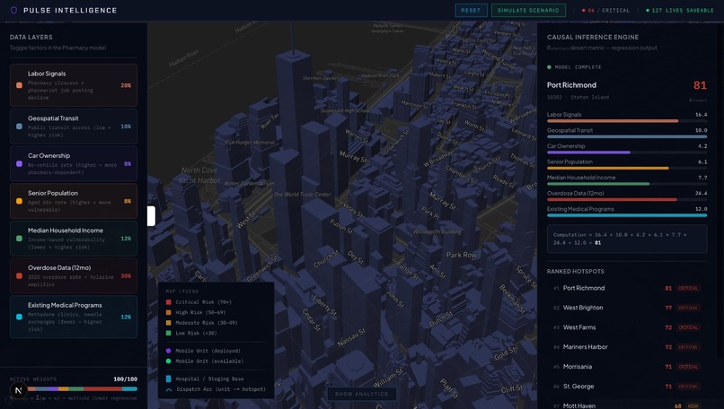This screenshot has width=724, height=409.
Task: Click the Computation formula box
Action: (x=627, y=239)
